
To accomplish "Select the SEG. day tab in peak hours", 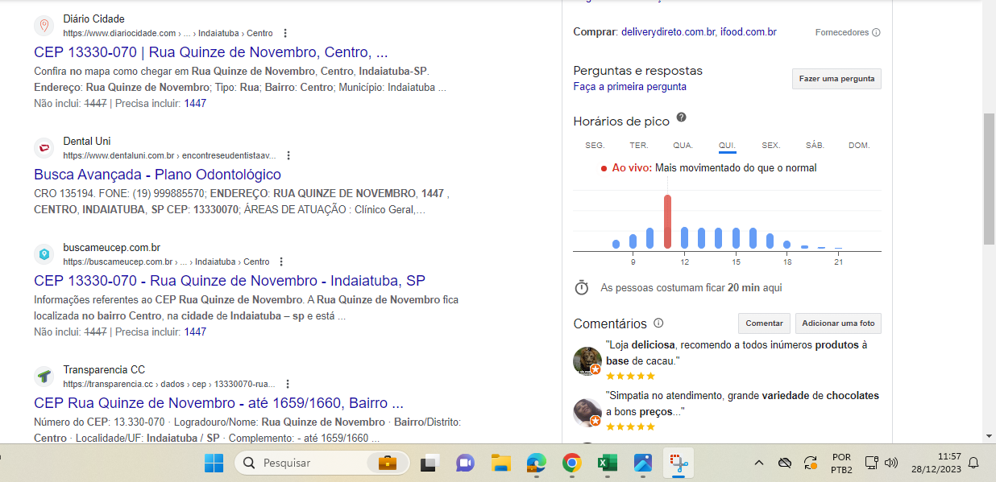I will click(x=595, y=146).
